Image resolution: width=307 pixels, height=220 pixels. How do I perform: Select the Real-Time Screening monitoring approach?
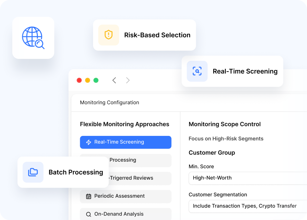pos(125,142)
